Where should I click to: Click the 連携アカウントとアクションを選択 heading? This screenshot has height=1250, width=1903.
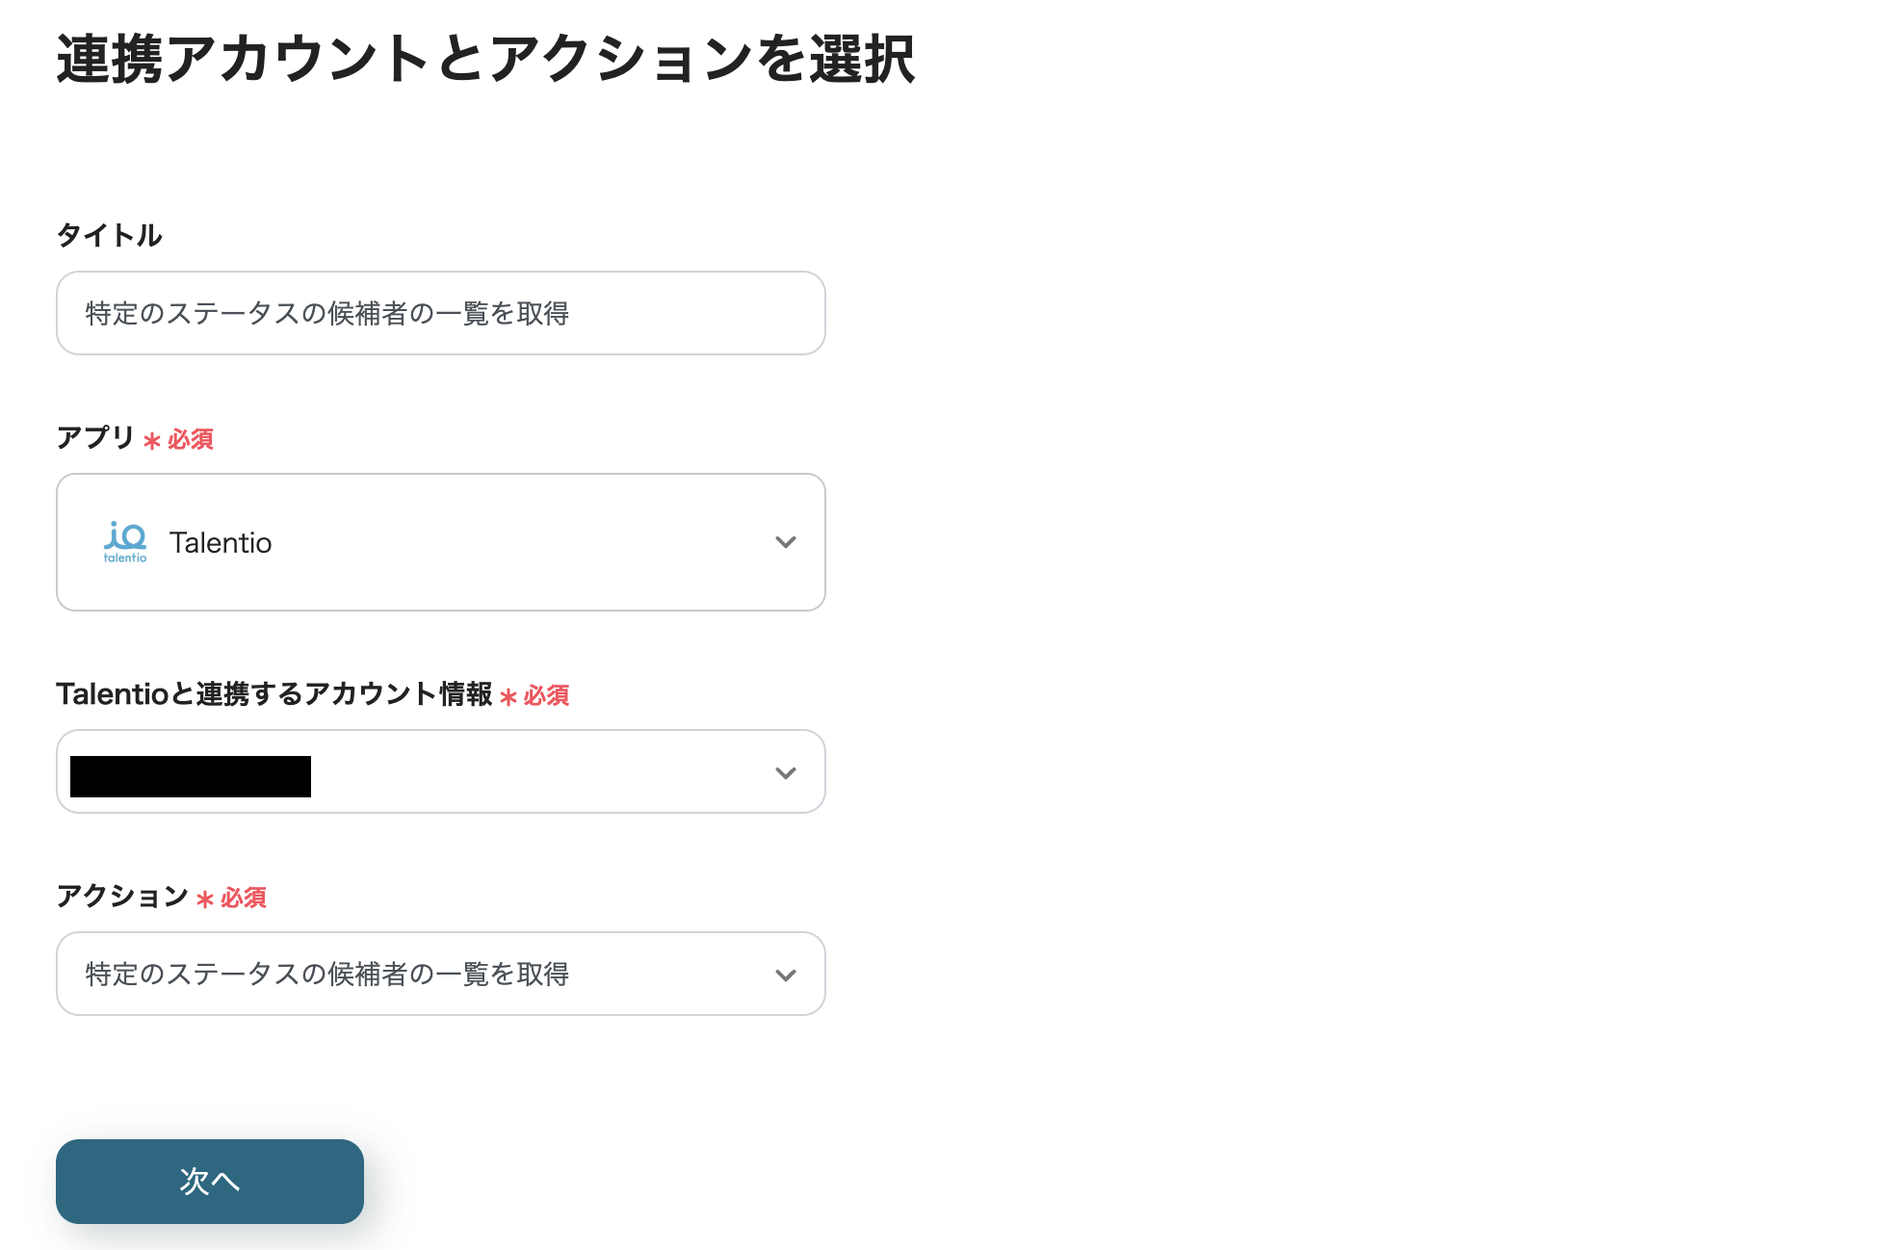pyautogui.click(x=487, y=61)
